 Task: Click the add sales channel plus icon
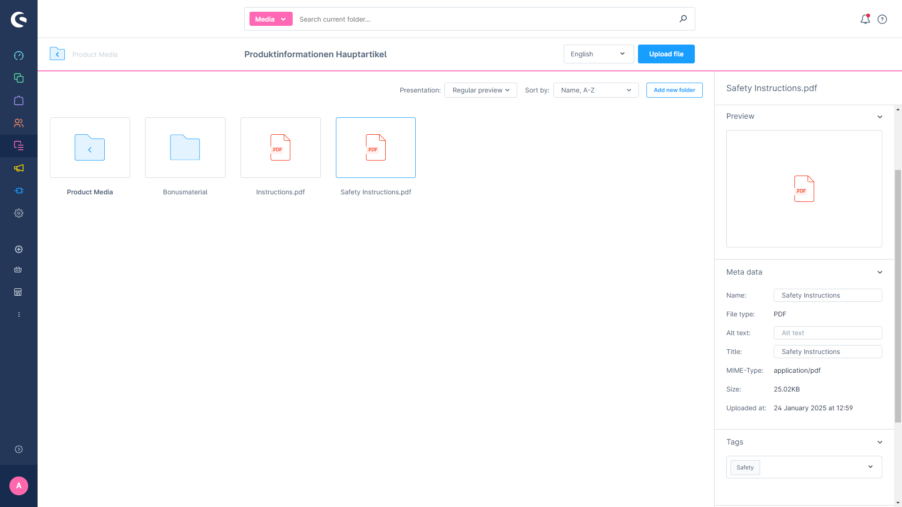tap(19, 249)
